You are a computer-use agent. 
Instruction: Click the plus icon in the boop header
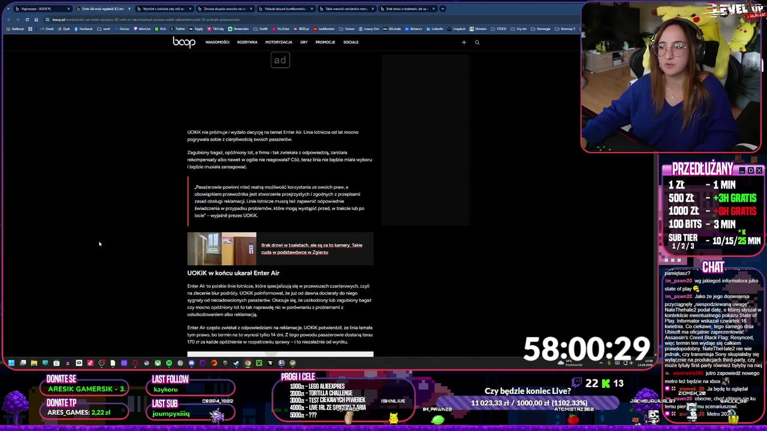coord(464,43)
